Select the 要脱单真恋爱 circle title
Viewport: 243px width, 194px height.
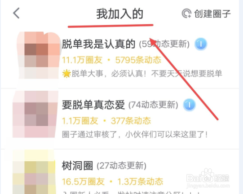point(93,105)
